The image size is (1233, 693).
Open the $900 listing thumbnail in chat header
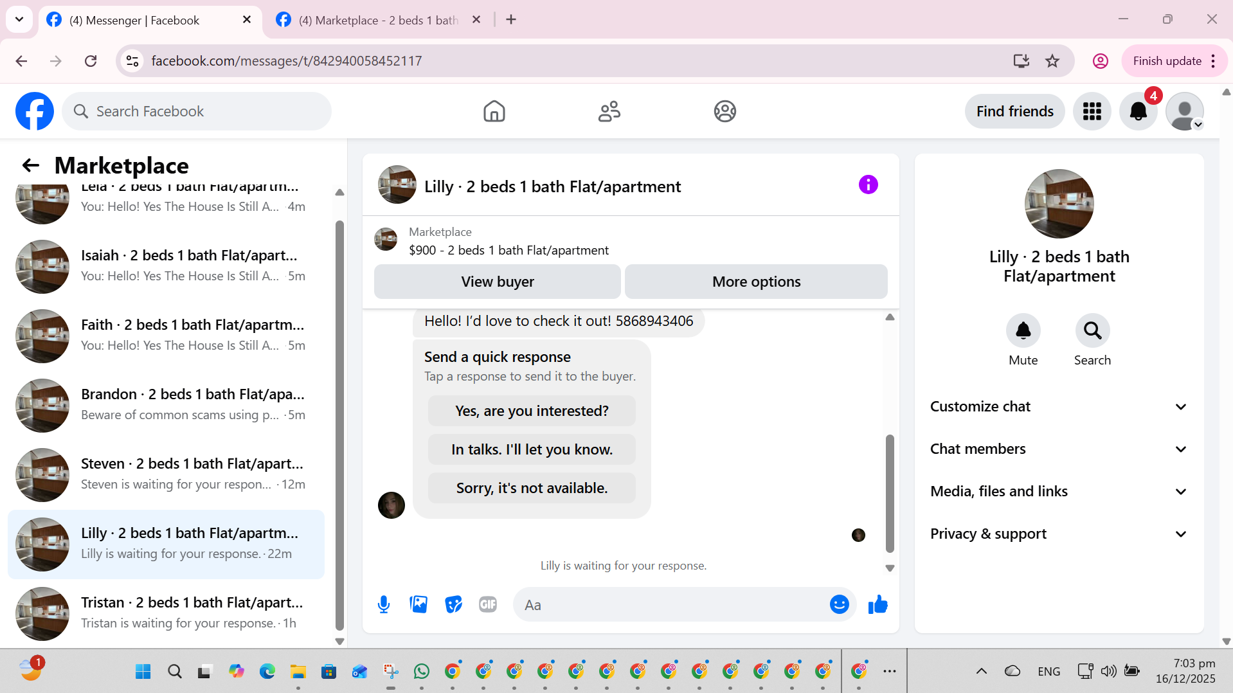click(386, 239)
